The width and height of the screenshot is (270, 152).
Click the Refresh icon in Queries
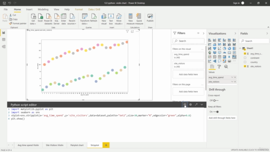94,18
